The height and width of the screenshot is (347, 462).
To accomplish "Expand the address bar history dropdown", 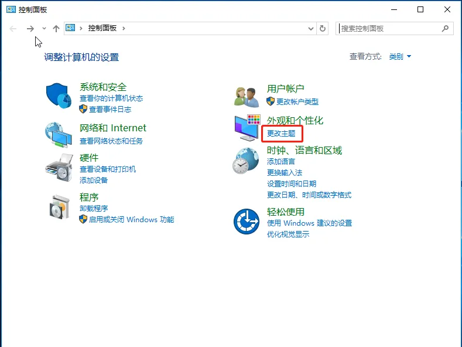I will [x=310, y=29].
